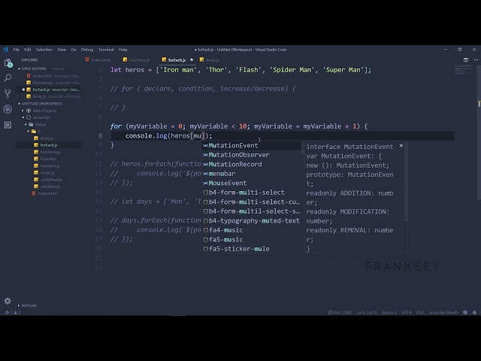The image size is (481, 361).
Task: Click the split editor icon
Action: tap(466, 60)
